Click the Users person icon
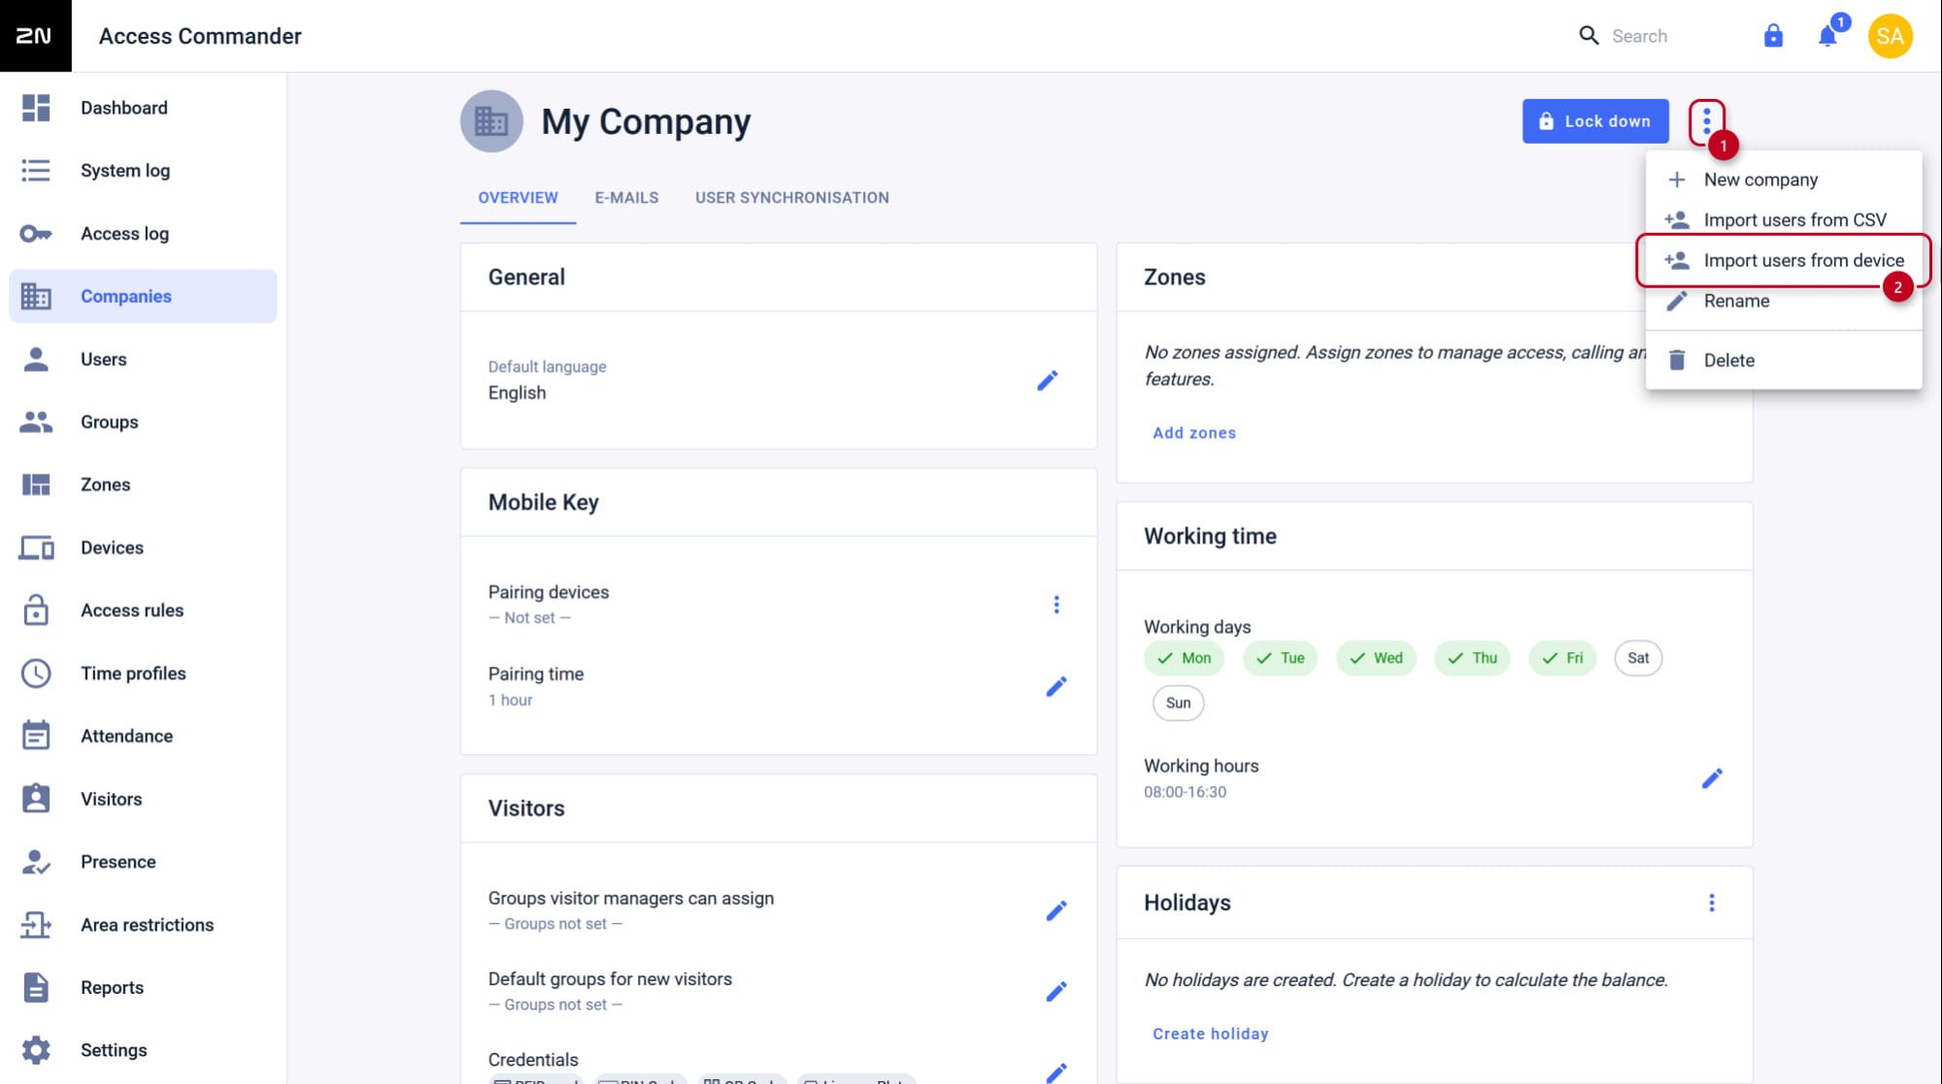Image resolution: width=1942 pixels, height=1084 pixels. tap(36, 359)
